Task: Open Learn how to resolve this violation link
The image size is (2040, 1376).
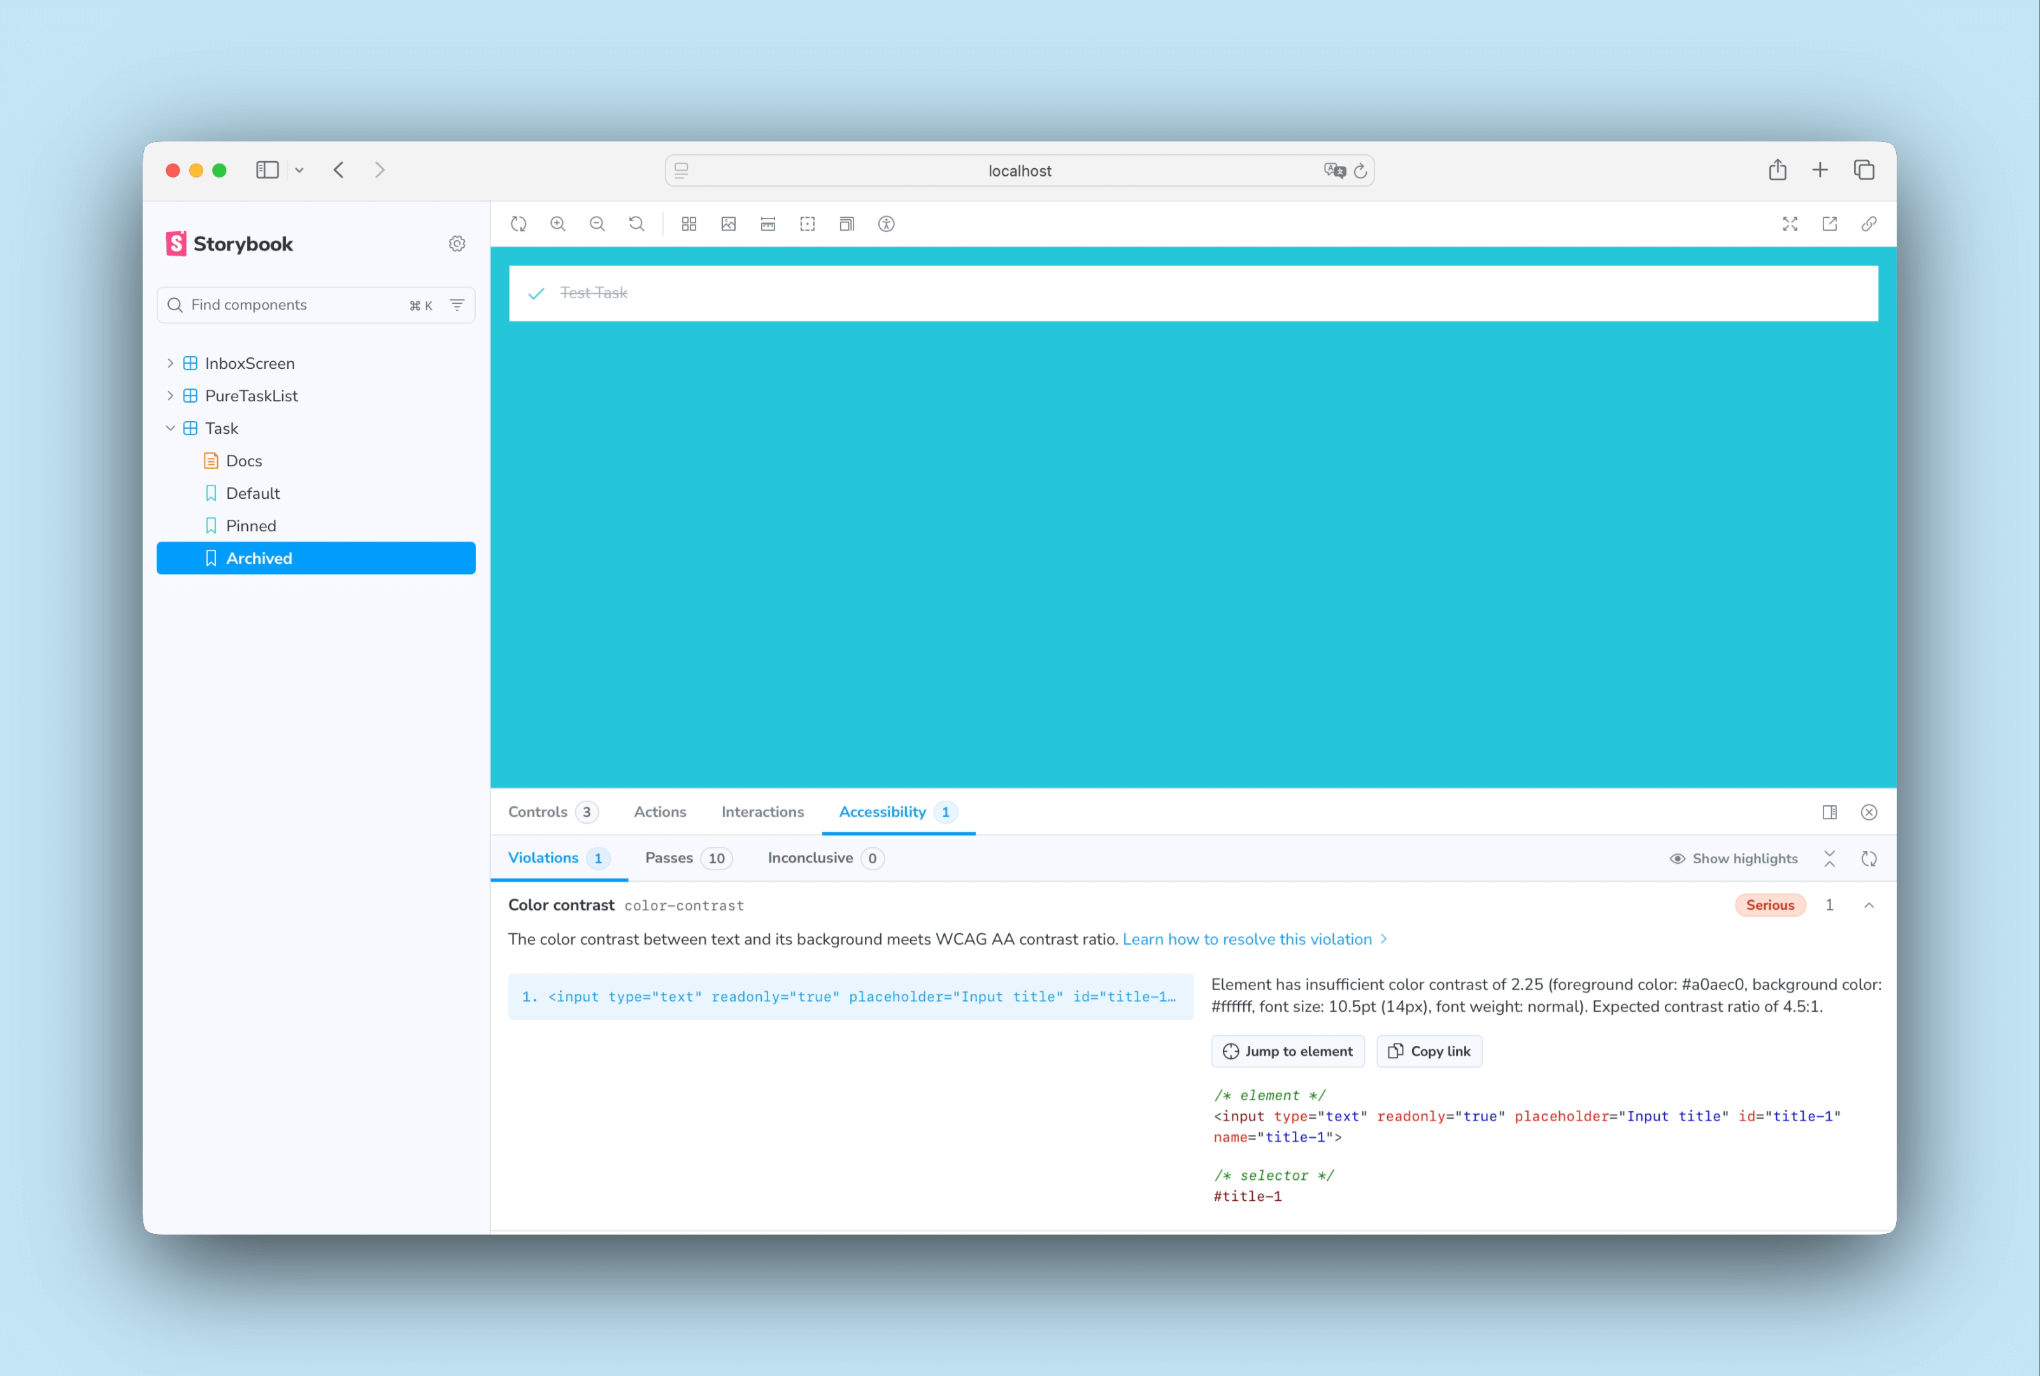Action: pyautogui.click(x=1247, y=939)
